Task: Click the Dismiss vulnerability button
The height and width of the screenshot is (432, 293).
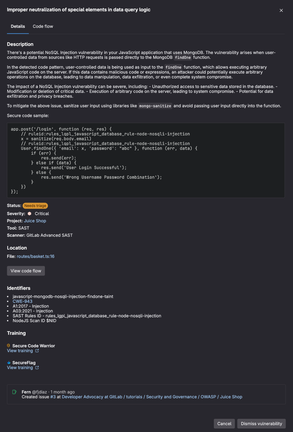Action: coord(261,424)
